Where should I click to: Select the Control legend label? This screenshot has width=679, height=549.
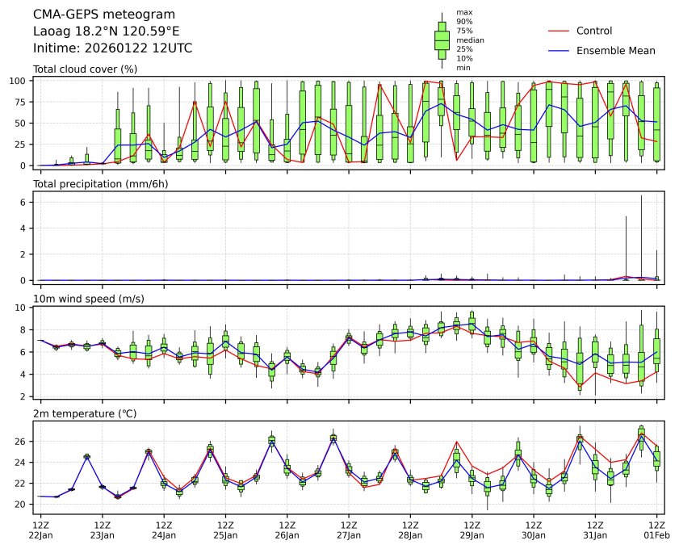coord(593,31)
